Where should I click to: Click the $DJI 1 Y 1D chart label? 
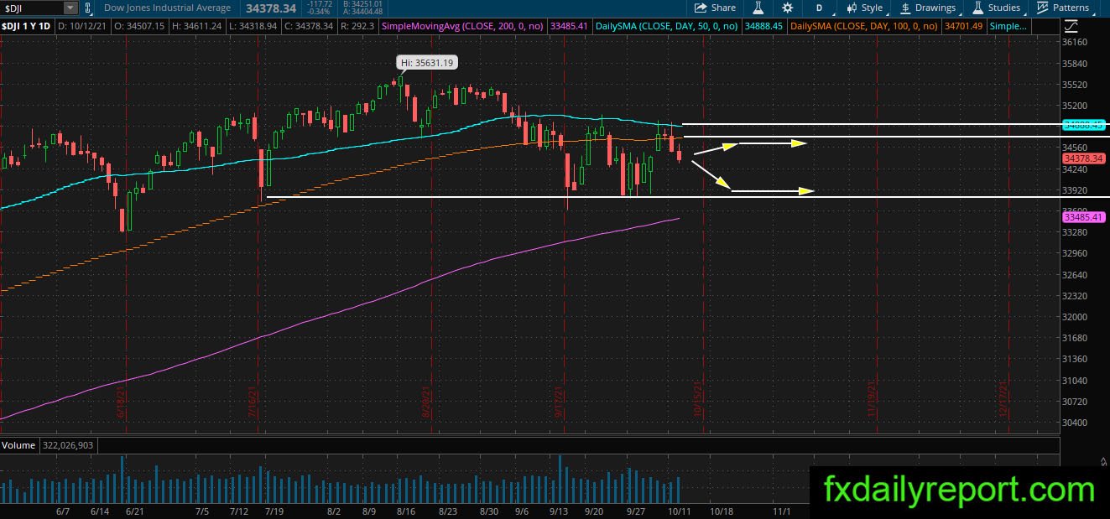click(28, 26)
